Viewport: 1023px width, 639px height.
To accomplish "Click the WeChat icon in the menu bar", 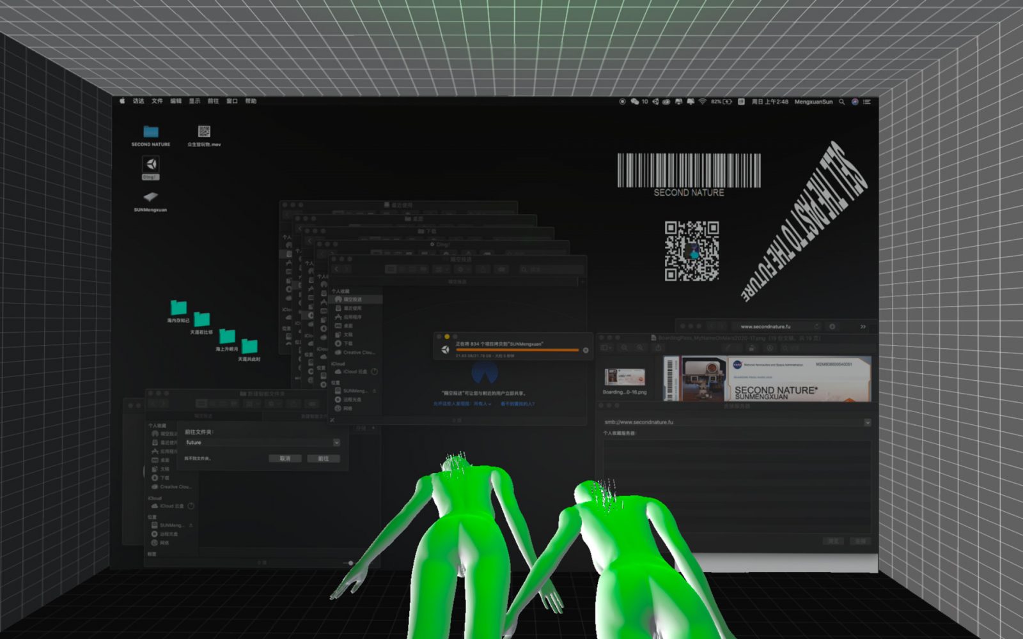I will pyautogui.click(x=634, y=102).
